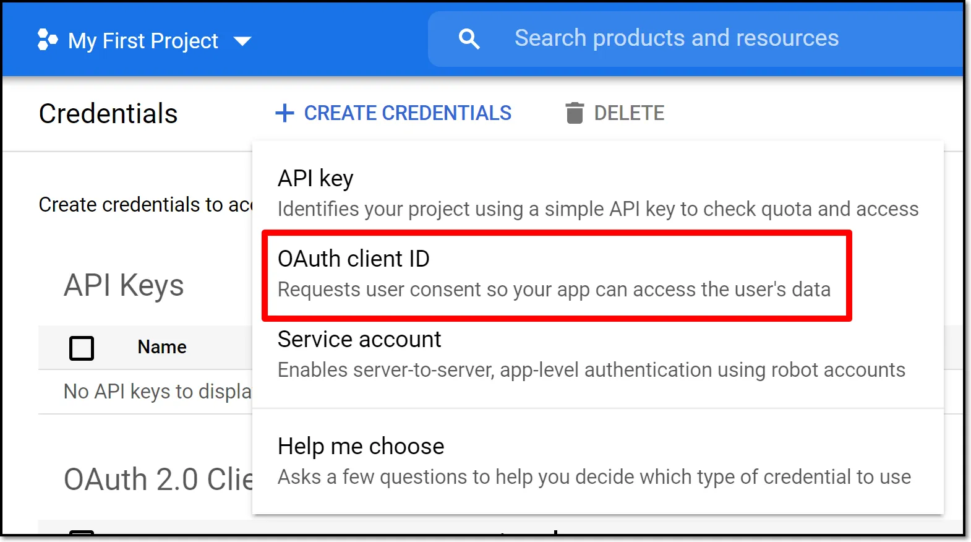The width and height of the screenshot is (971, 542).
Task: Click the My First Project name
Action: pyautogui.click(x=143, y=41)
